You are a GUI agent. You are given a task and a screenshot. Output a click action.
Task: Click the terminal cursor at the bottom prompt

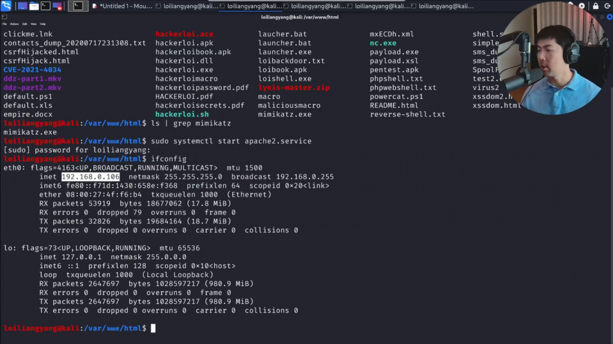coord(153,328)
